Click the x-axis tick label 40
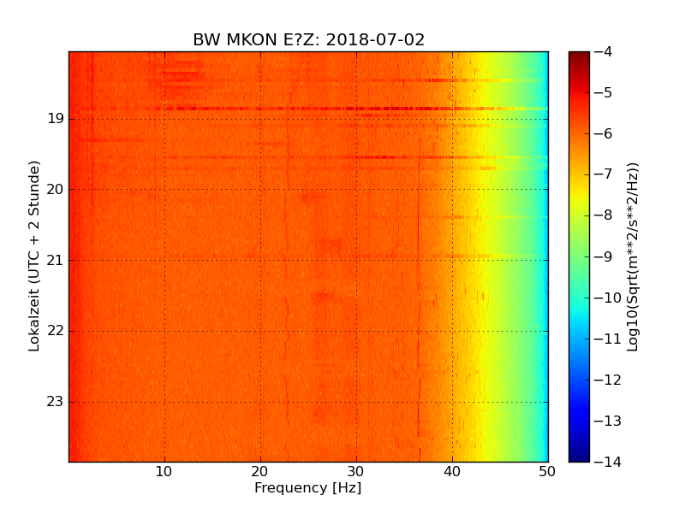The height and width of the screenshot is (513, 685). click(x=452, y=472)
